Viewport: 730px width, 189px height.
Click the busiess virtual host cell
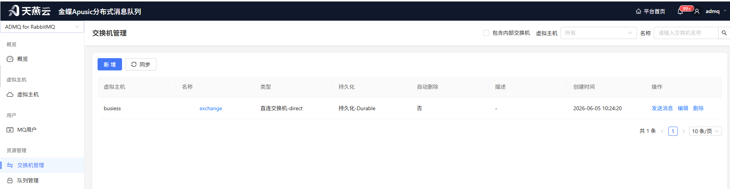tap(112, 108)
